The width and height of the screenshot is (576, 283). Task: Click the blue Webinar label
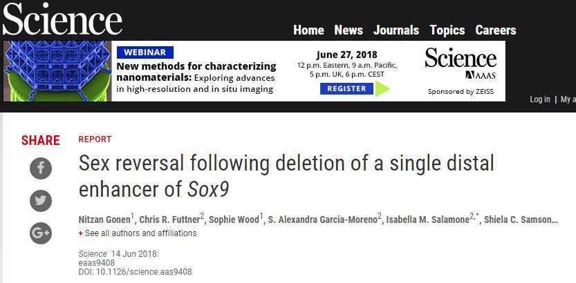pos(145,52)
